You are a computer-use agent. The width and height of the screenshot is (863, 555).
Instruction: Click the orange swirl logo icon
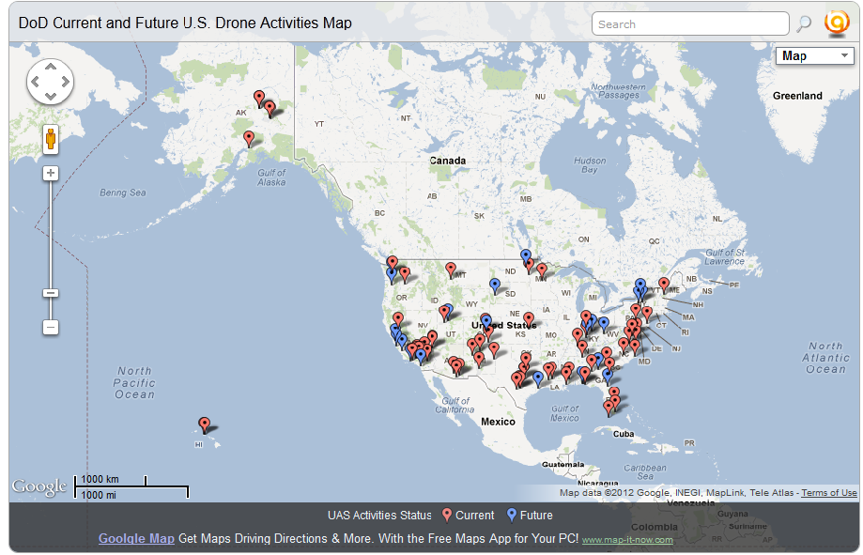point(837,23)
